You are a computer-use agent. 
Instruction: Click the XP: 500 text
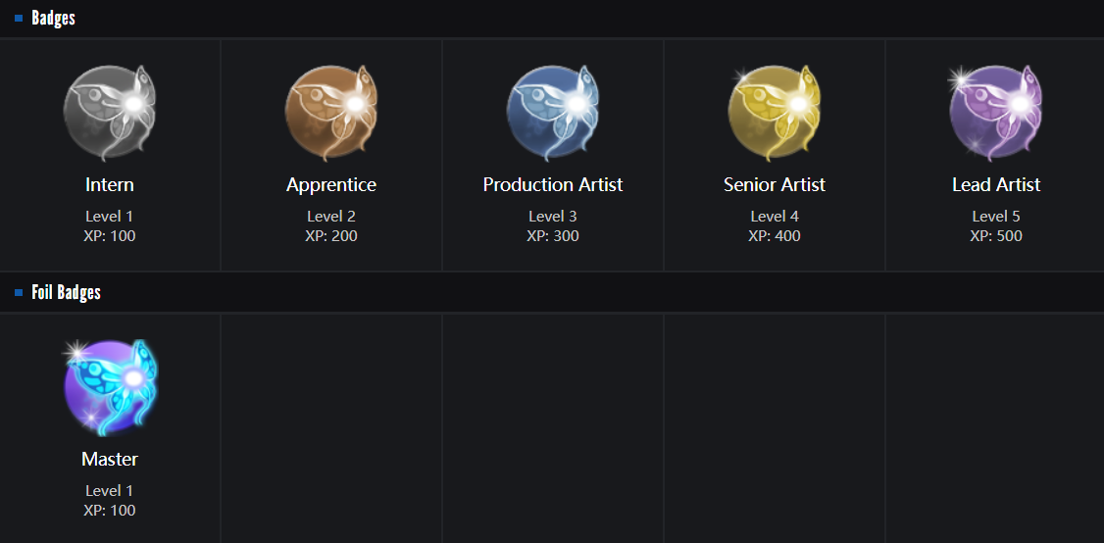click(x=996, y=235)
